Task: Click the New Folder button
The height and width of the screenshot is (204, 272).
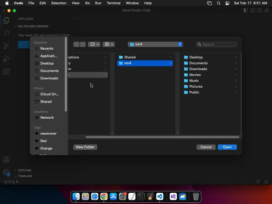Action: click(85, 147)
